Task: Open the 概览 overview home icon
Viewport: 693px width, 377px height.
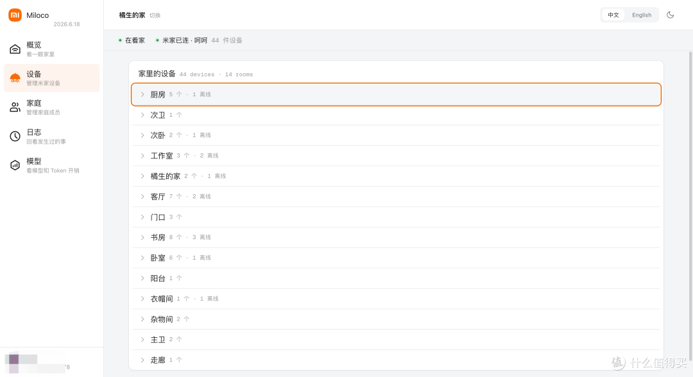Action: pos(15,49)
